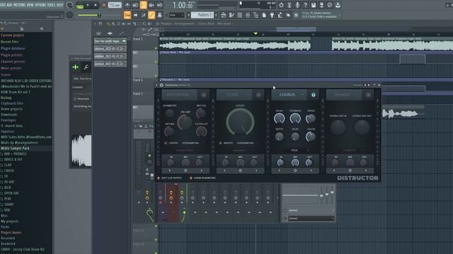Click the Distructor gear options icon
453x254 pixels.
[x=161, y=85]
